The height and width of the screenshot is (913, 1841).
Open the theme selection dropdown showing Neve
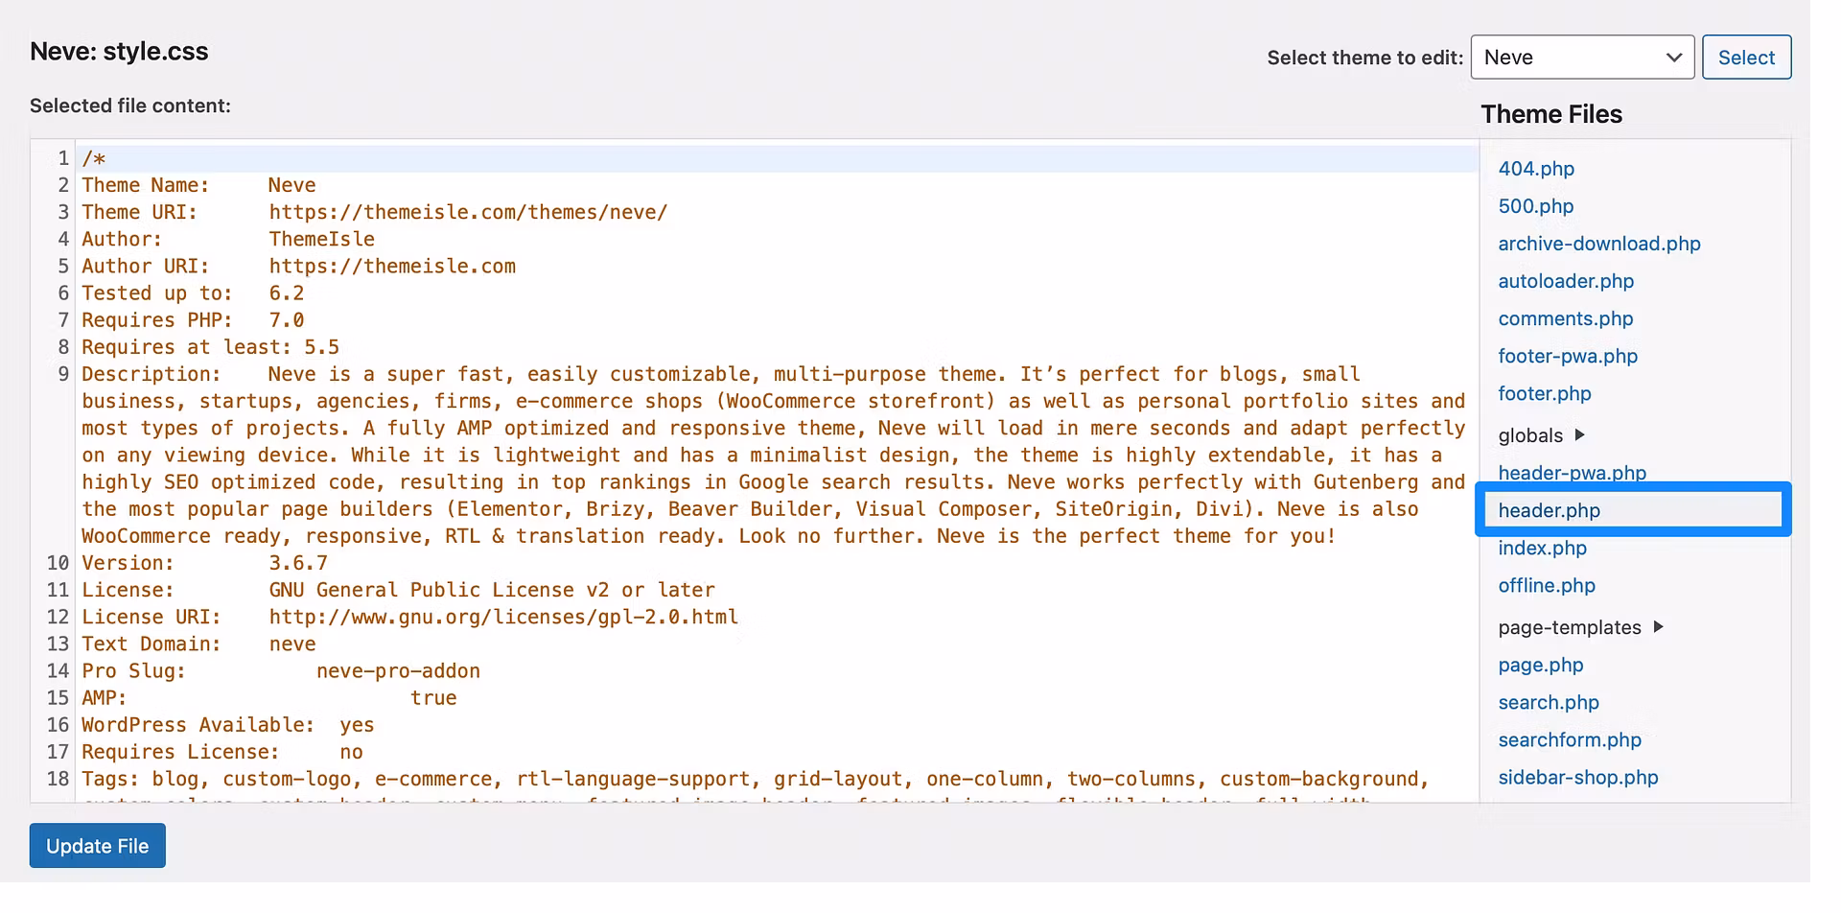coord(1581,57)
